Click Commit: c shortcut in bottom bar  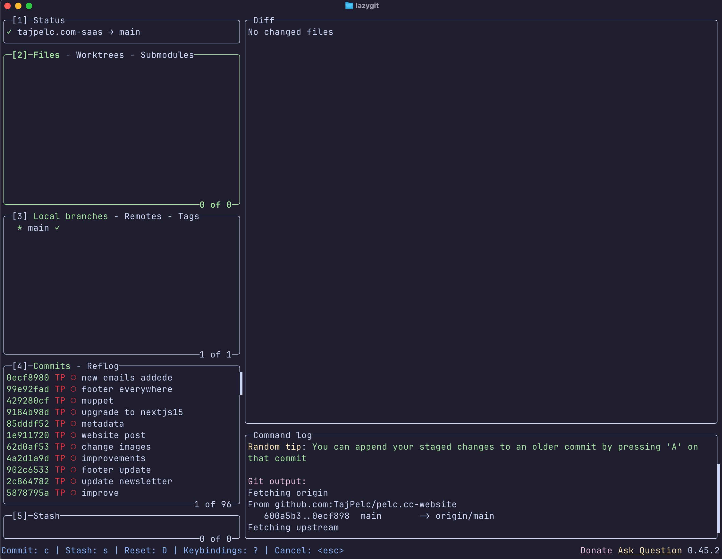pos(25,550)
